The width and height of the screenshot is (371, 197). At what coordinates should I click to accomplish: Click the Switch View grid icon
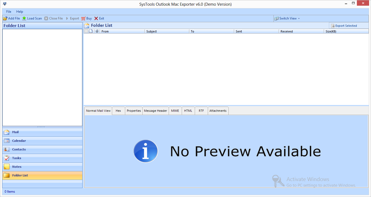click(276, 18)
